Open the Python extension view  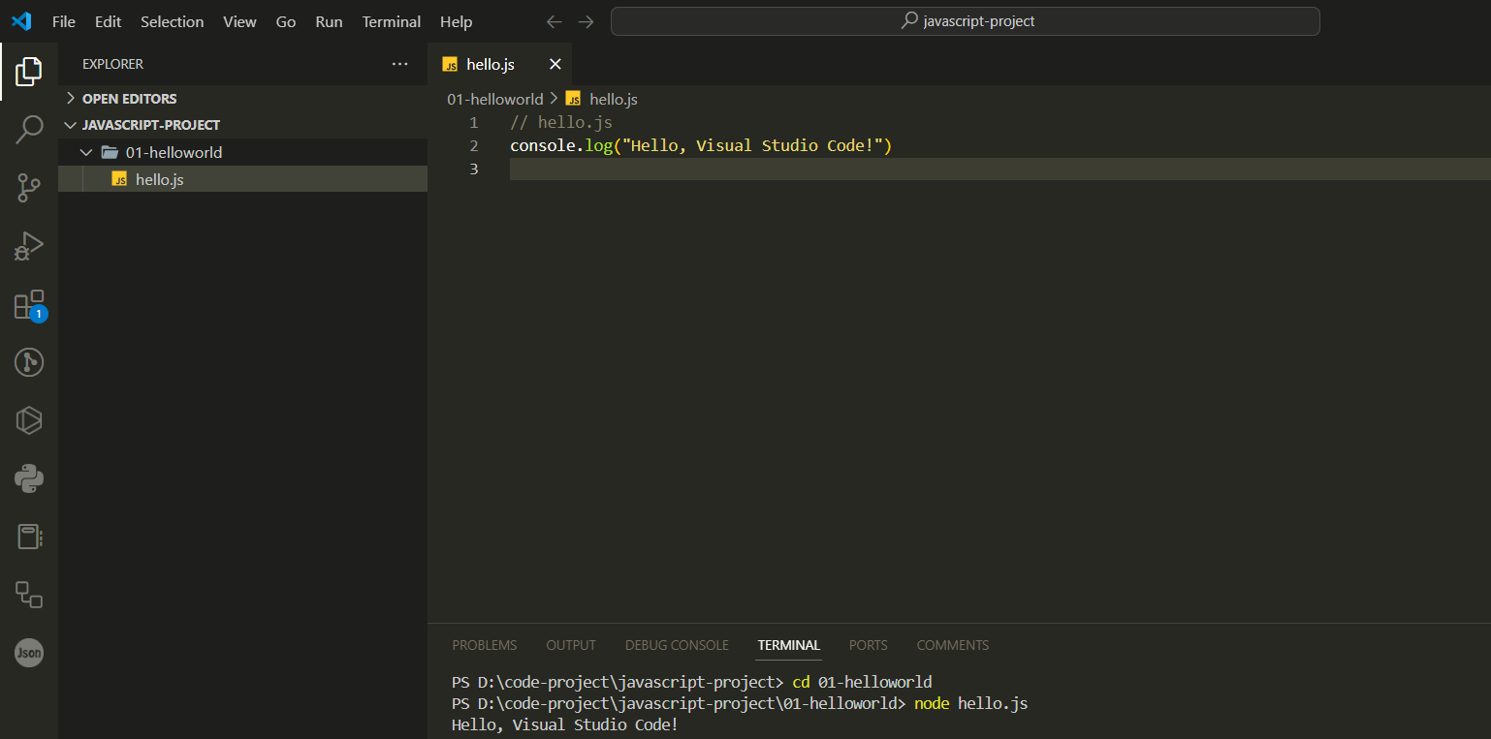tap(29, 478)
